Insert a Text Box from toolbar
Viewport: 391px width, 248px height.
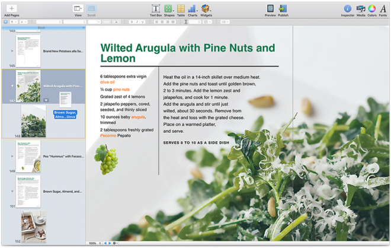point(156,11)
